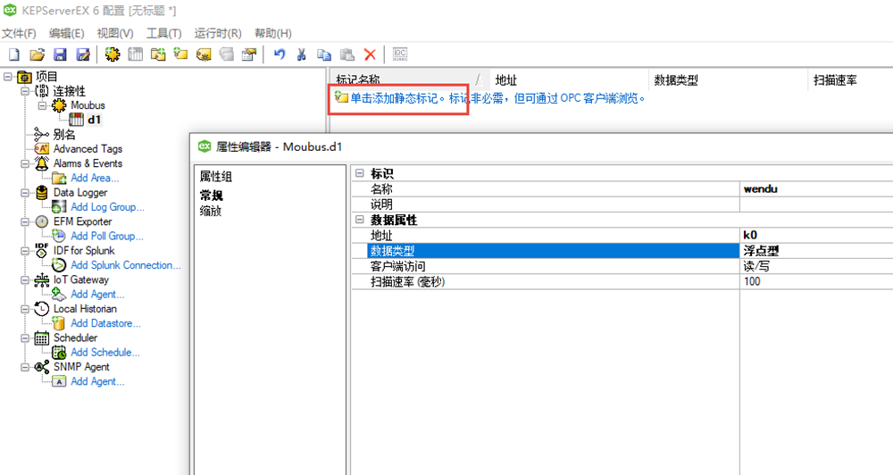Click Add Agent... under SNMP Agent
Screen dimensions: 893x475
click(x=97, y=381)
